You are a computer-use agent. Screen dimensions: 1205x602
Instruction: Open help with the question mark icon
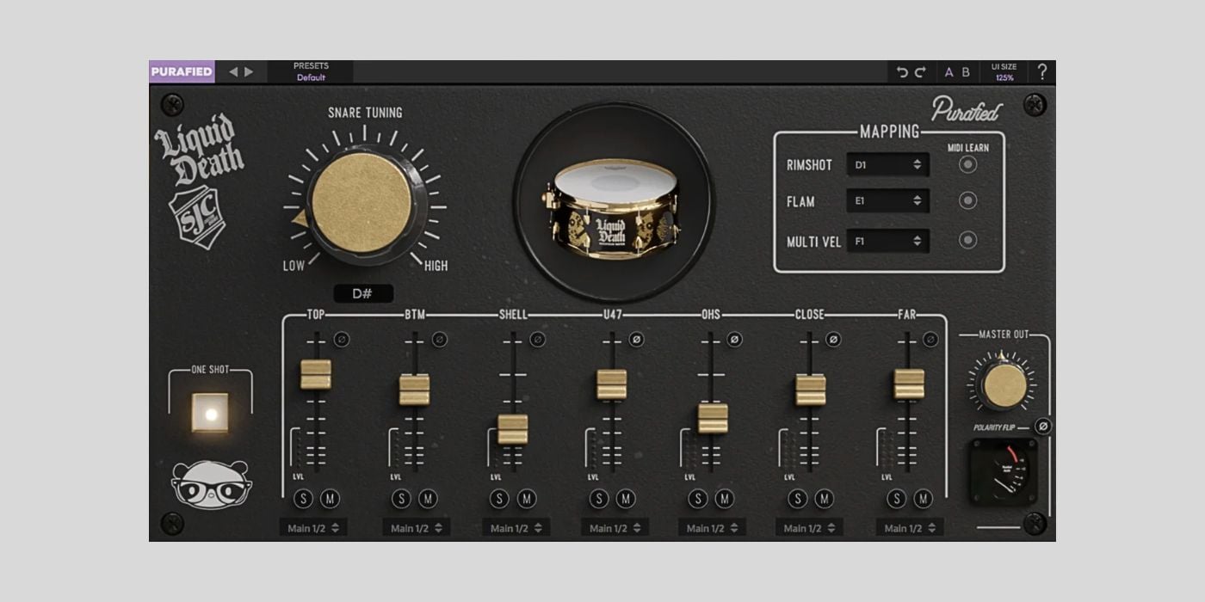[1042, 72]
